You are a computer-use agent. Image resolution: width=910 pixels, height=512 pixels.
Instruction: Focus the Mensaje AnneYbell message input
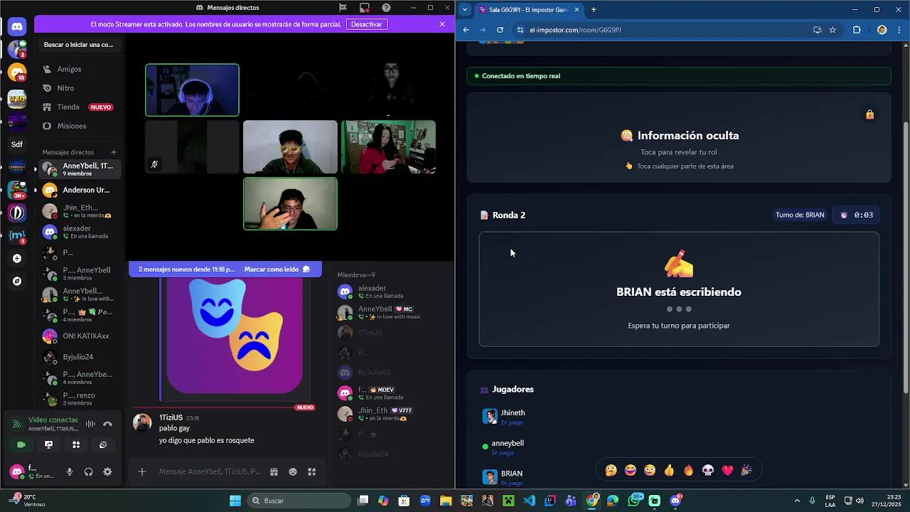[x=209, y=471]
